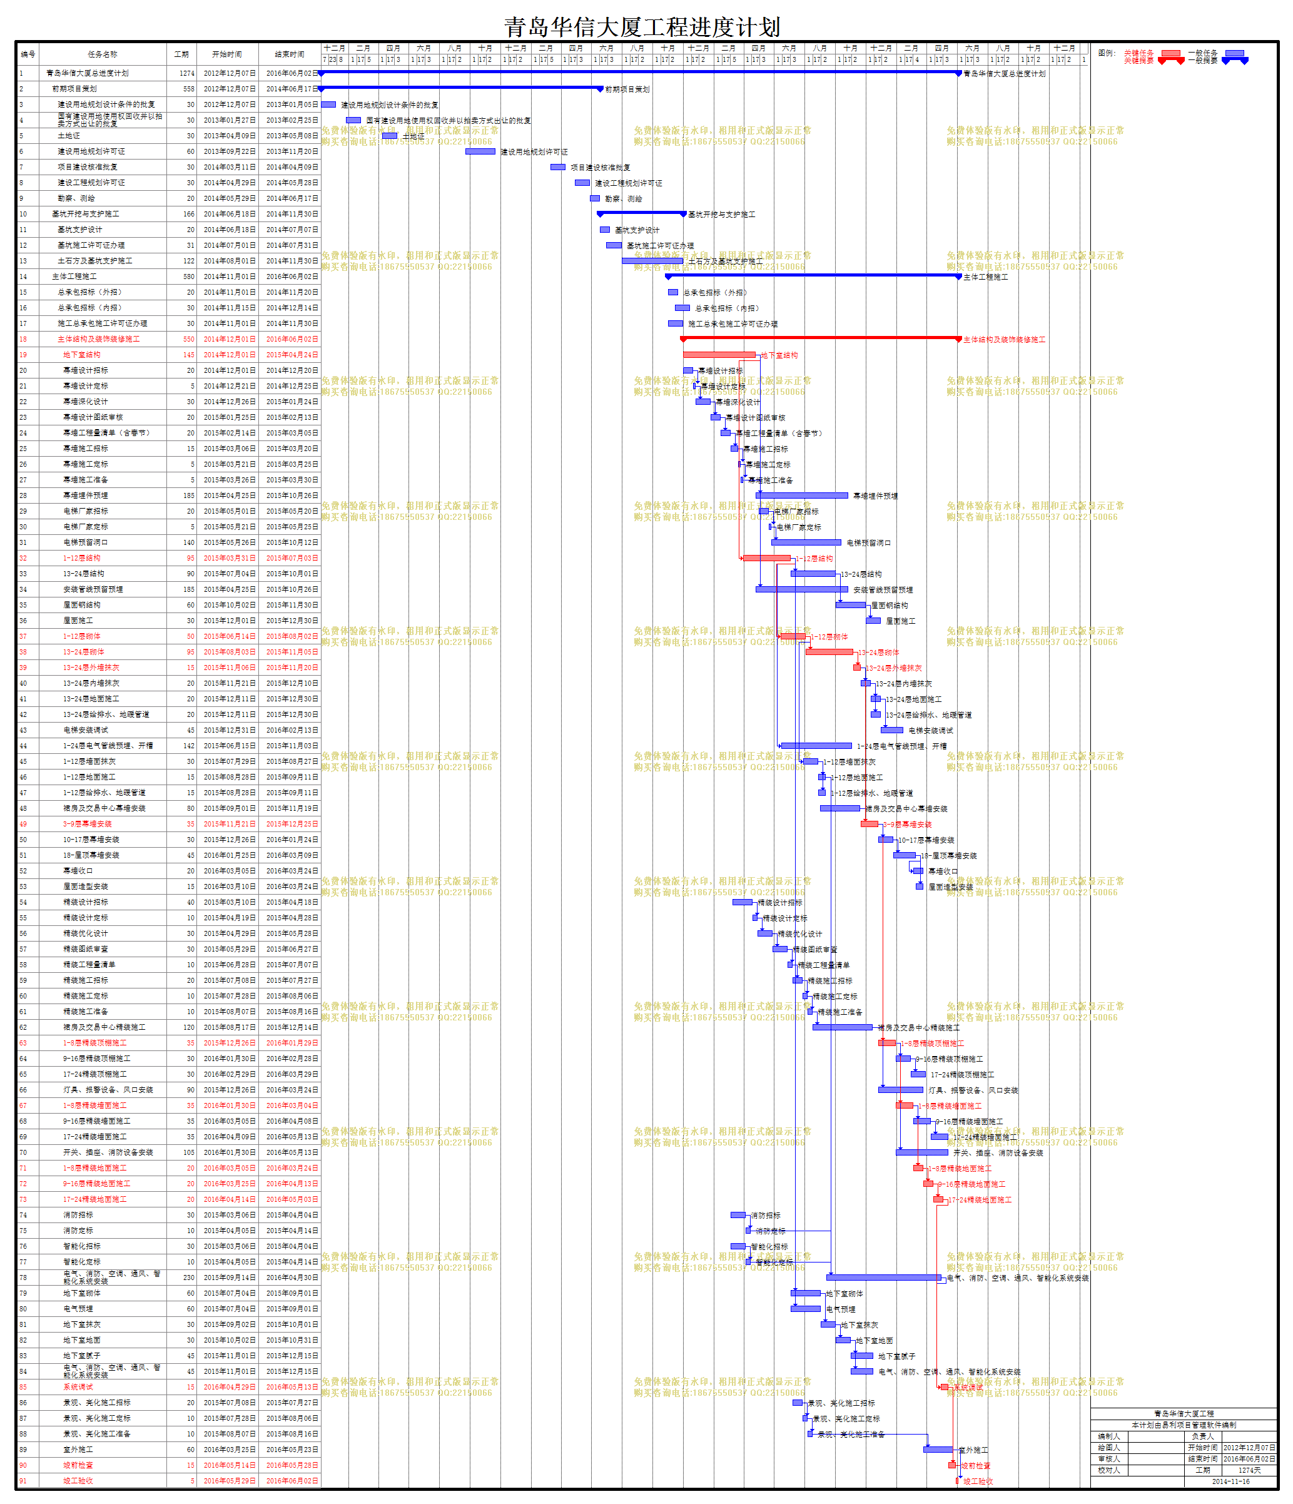1293x1504 pixels.
Task: Select task name 土地证 in row 5
Action: (69, 136)
